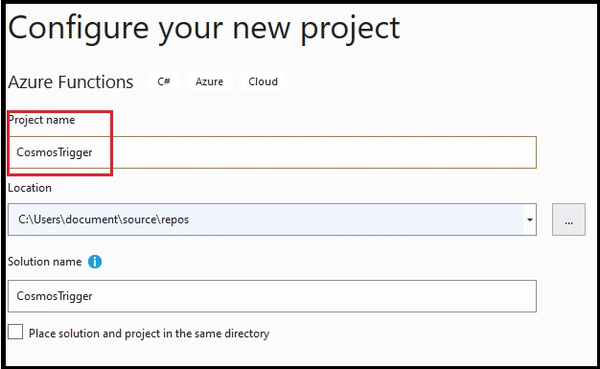
Task: Click the Solution name input field
Action: point(272,296)
